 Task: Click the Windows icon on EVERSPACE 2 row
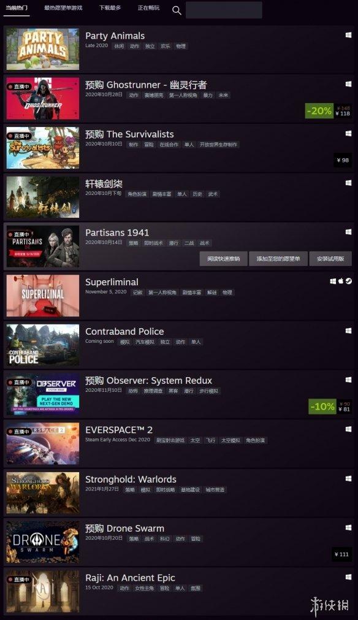pos(349,429)
